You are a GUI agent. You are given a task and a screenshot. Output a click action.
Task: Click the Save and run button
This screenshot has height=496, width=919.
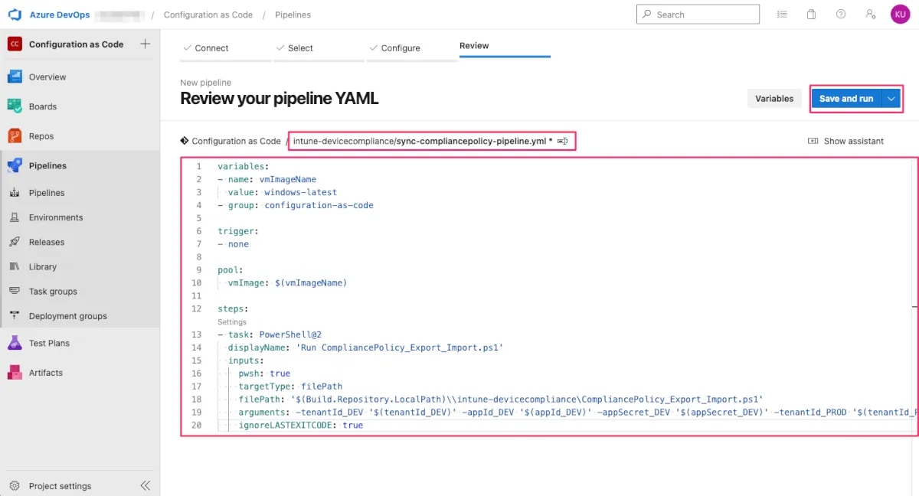[845, 99]
